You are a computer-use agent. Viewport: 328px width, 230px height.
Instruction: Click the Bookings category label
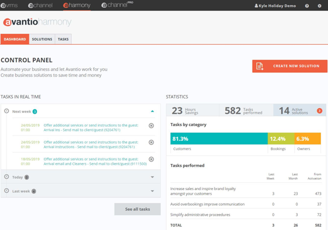click(278, 149)
